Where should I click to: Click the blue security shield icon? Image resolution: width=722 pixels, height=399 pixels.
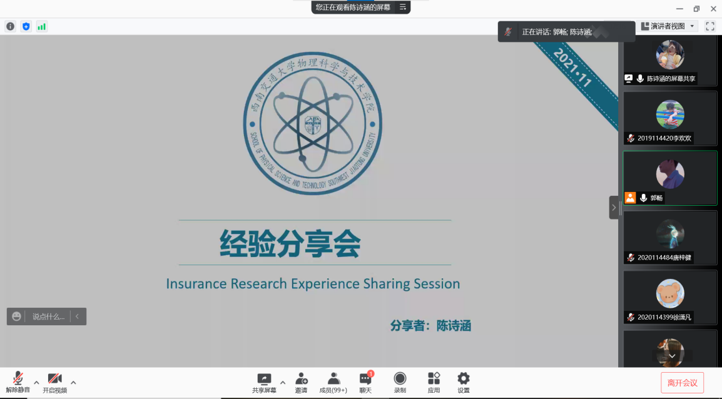(x=26, y=26)
